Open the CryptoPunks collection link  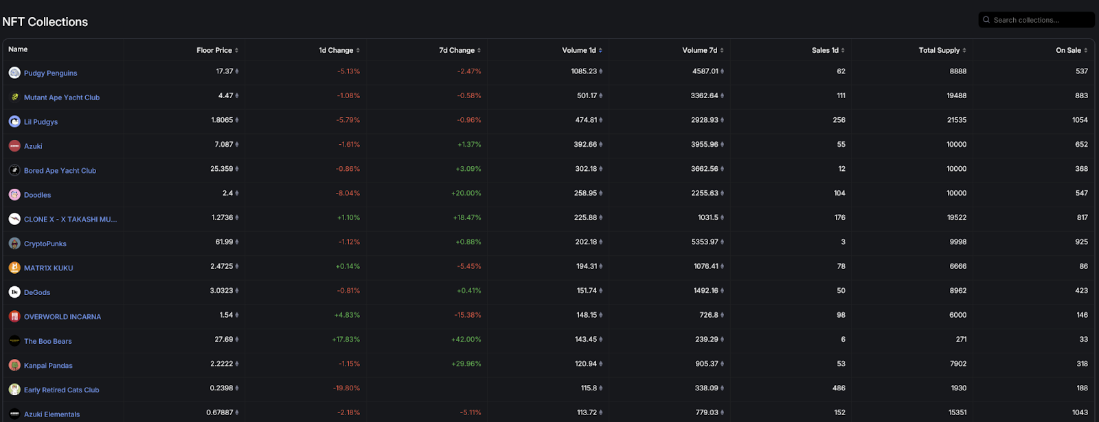click(45, 244)
